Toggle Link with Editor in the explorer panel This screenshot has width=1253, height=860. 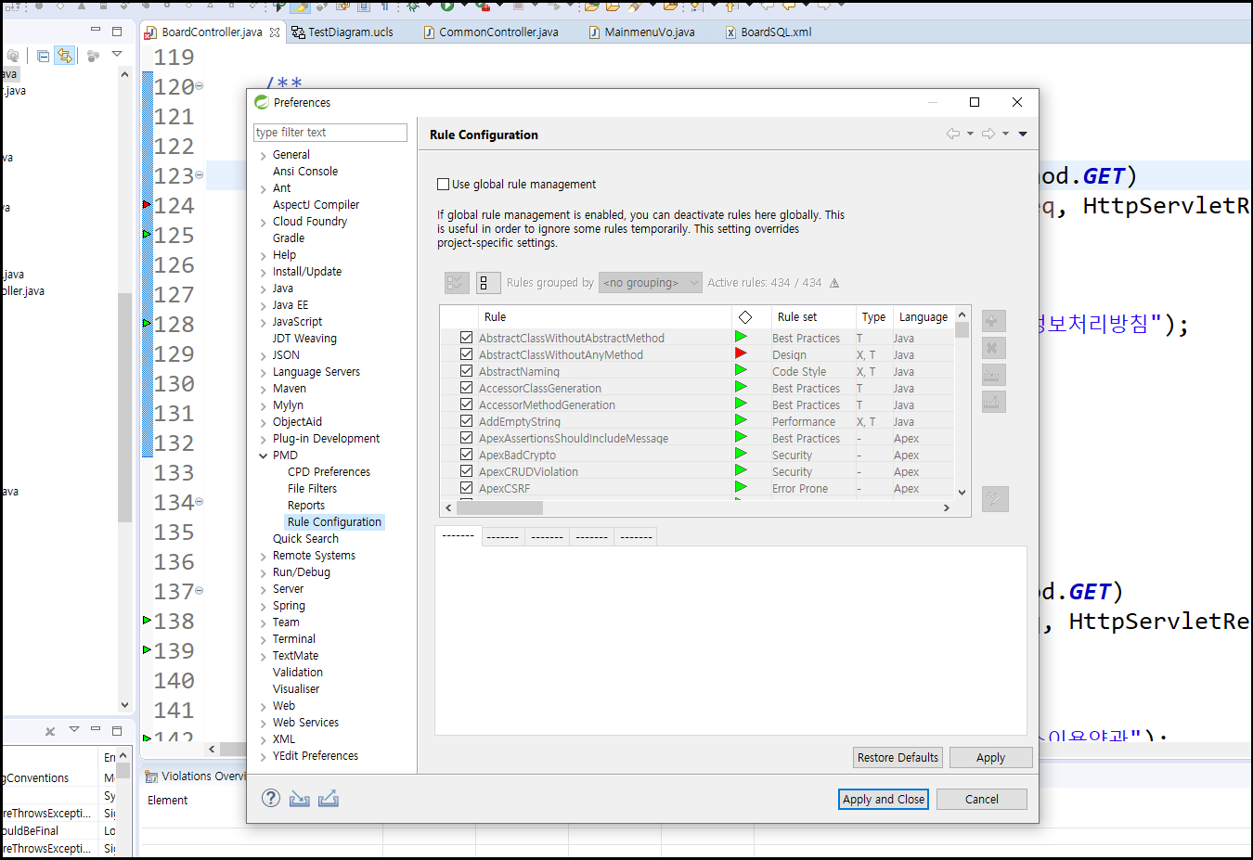64,56
